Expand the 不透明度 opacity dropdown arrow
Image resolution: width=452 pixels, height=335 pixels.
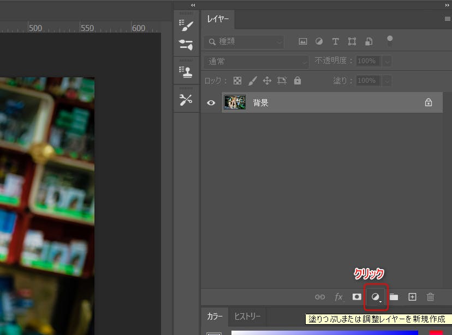[387, 61]
